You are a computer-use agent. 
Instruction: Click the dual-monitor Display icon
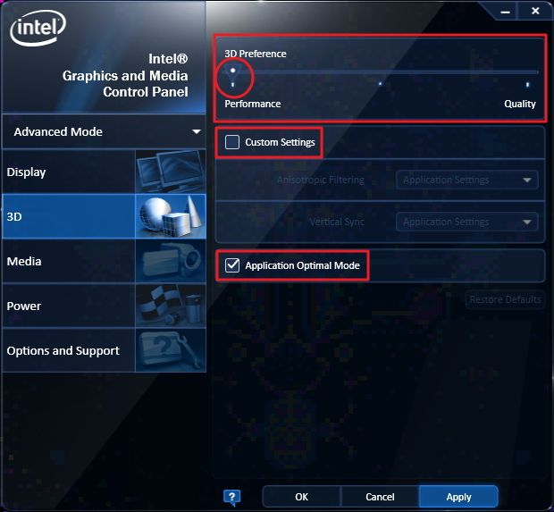click(x=171, y=172)
